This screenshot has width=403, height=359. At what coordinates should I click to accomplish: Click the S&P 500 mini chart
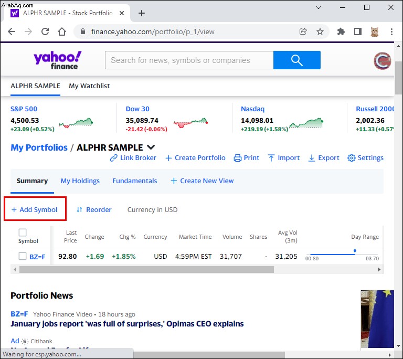point(76,123)
